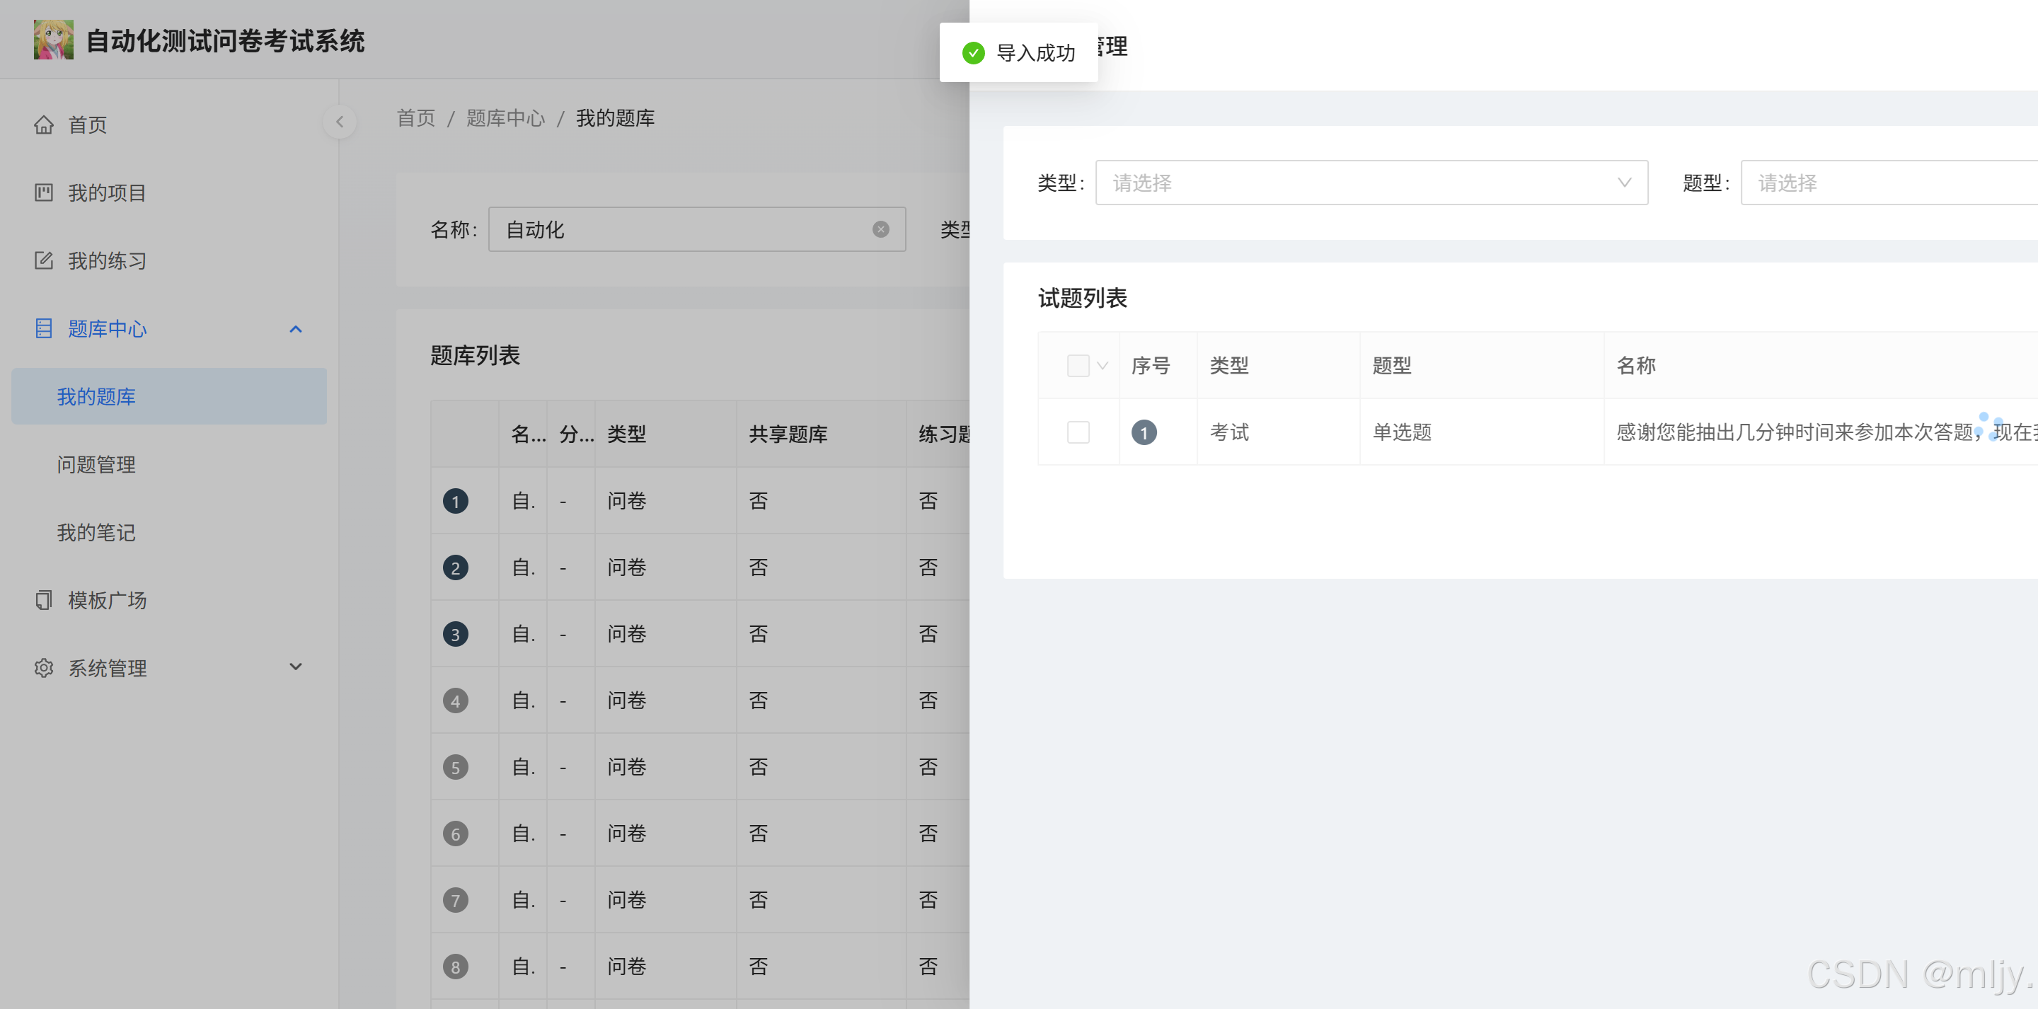Check the checkbox for question row 1
2038x1009 pixels.
click(x=1078, y=432)
